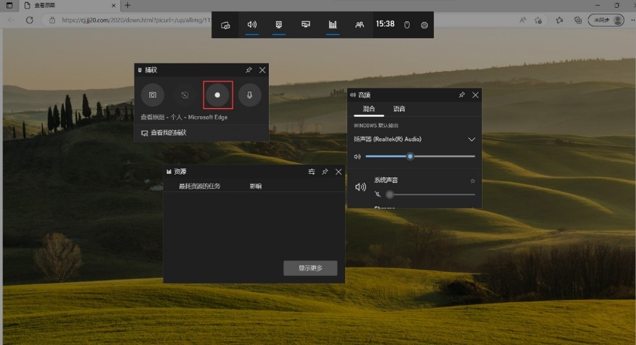
Task: Mute the master speaker volume icon
Action: click(357, 156)
